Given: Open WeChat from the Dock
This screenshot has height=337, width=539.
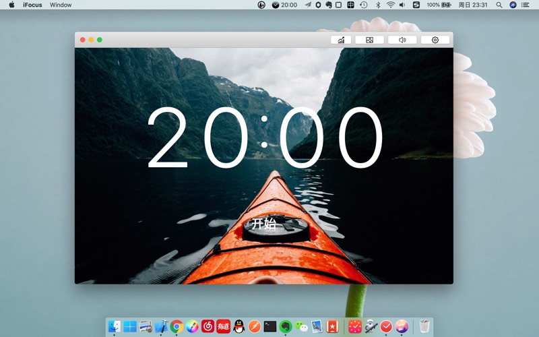Looking at the screenshot, I should [301, 326].
